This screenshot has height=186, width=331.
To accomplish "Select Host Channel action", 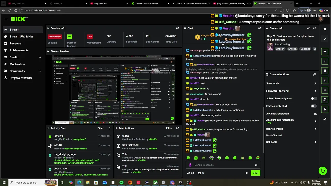I will click(x=274, y=135).
